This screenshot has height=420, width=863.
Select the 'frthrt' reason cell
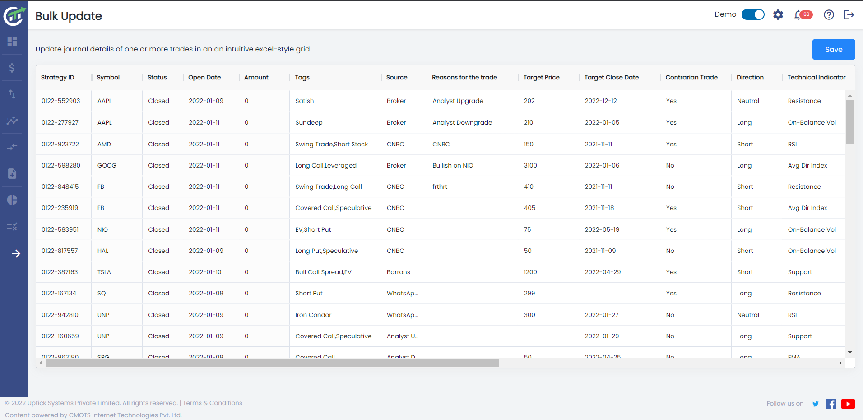(472, 187)
